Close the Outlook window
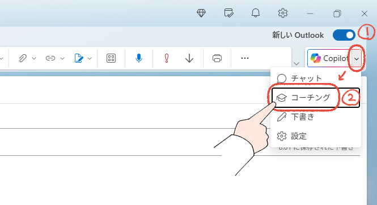The height and width of the screenshot is (205, 377). coord(365,14)
